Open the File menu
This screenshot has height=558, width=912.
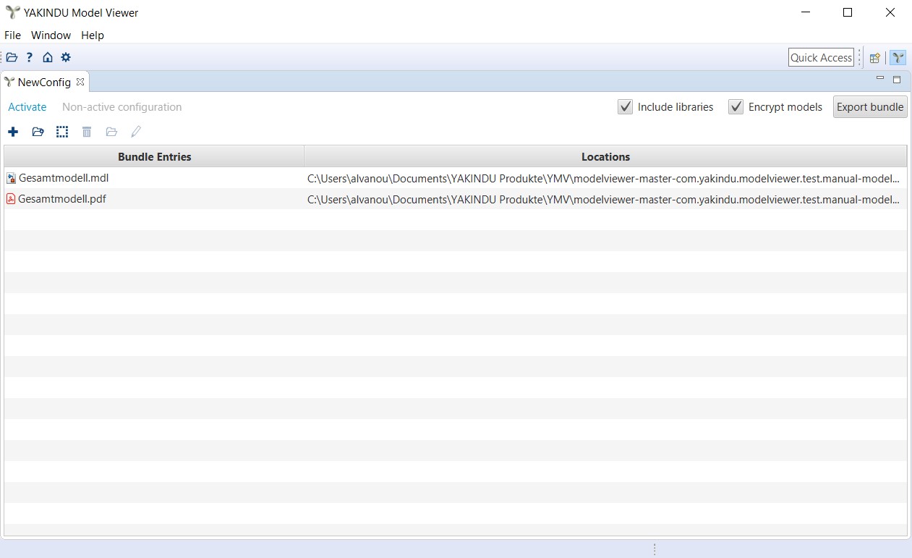pyautogui.click(x=12, y=35)
